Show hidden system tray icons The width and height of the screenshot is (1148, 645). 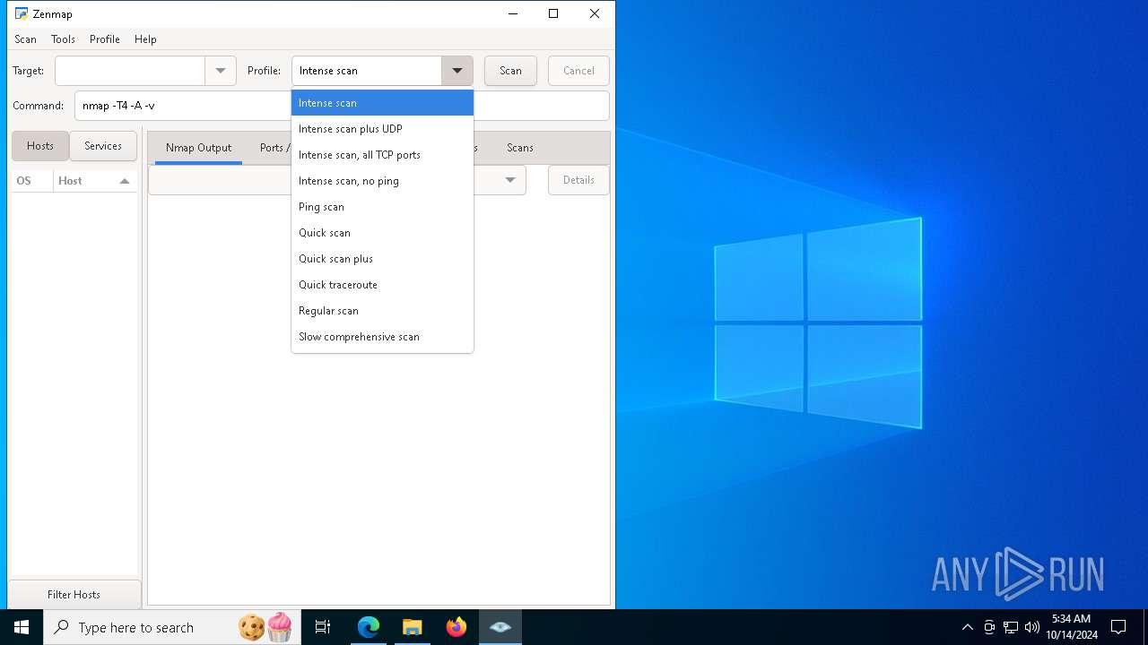point(967,627)
